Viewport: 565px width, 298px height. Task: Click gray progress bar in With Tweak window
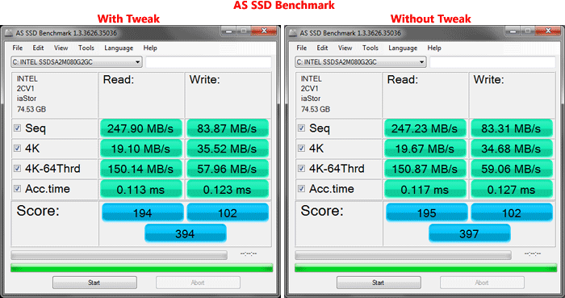(x=119, y=255)
